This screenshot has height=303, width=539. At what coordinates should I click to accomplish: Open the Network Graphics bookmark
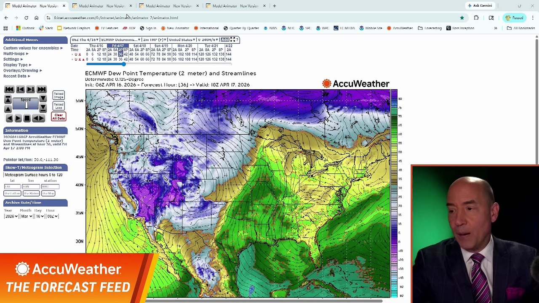point(74,28)
